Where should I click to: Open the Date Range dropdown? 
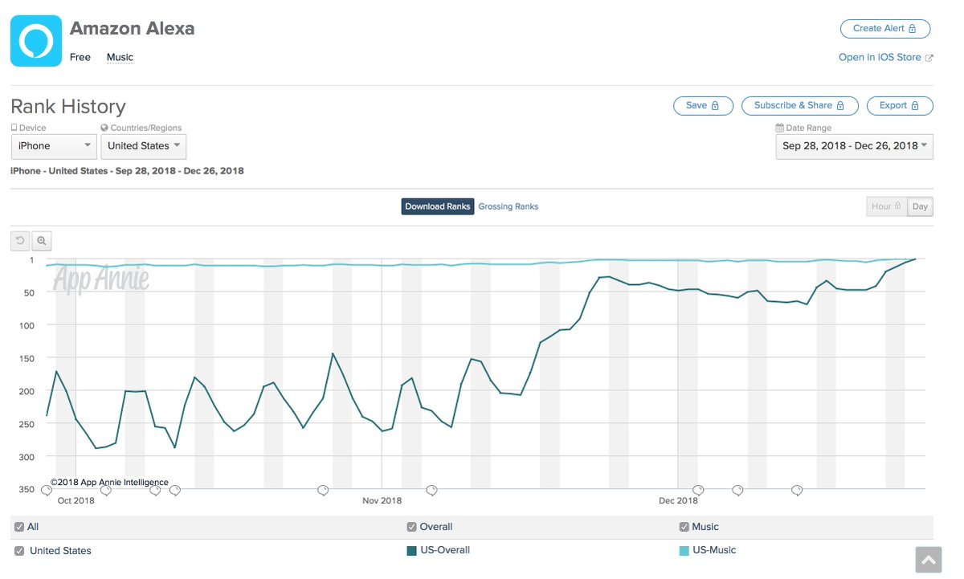click(854, 146)
